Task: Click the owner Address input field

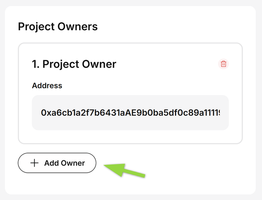Action: pos(130,113)
